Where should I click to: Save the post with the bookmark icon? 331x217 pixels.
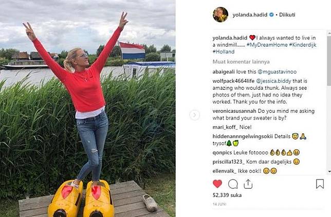coord(320,184)
